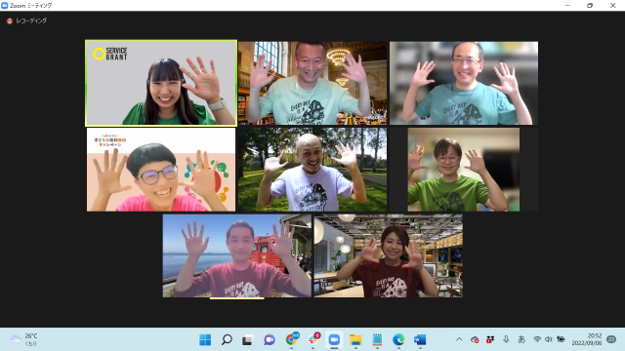Image resolution: width=625 pixels, height=351 pixels.
Task: Open the Windows Start menu
Action: point(205,340)
